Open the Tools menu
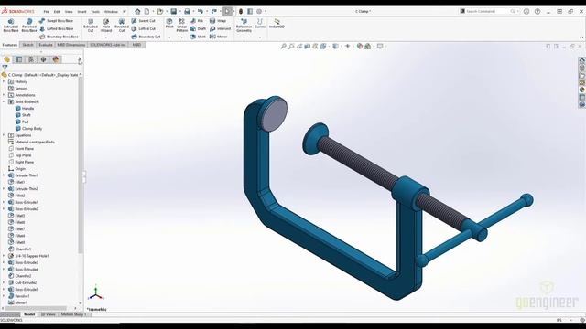This screenshot has width=586, height=329. point(95,12)
